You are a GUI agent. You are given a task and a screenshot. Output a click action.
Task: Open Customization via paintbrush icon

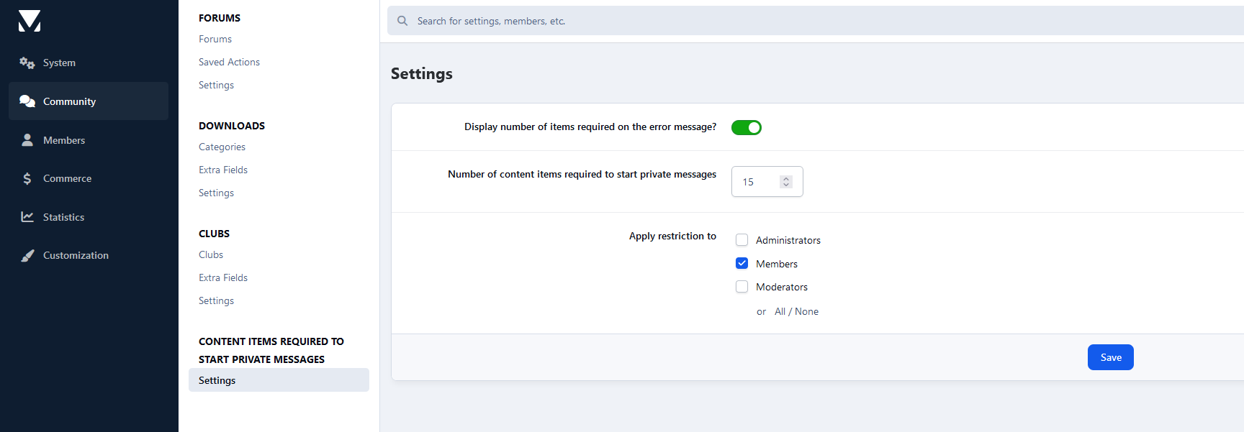click(x=27, y=256)
